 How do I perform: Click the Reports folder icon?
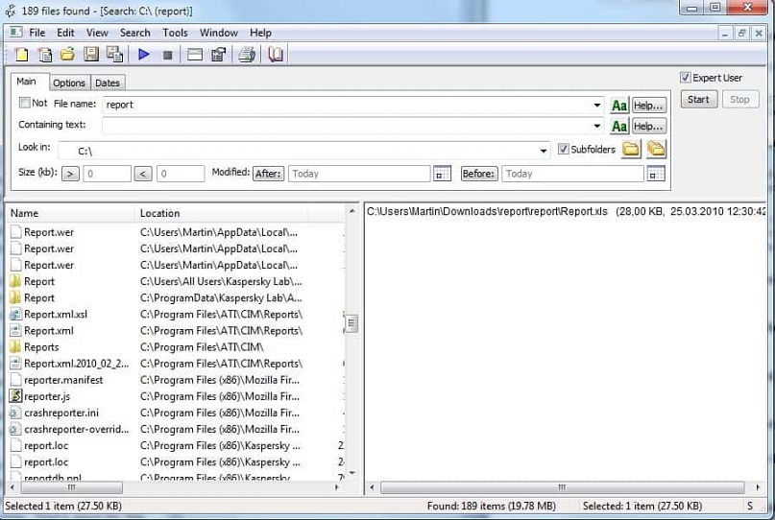(15, 346)
